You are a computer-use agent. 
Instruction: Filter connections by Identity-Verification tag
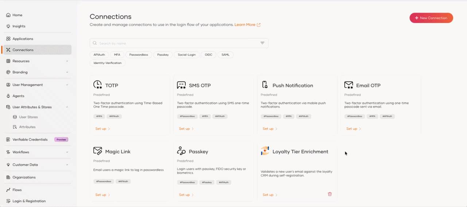pyautogui.click(x=108, y=63)
